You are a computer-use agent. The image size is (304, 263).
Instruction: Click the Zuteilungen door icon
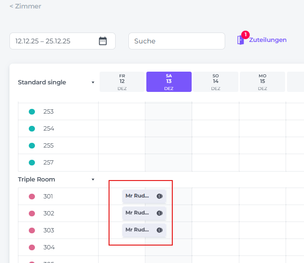[241, 41]
